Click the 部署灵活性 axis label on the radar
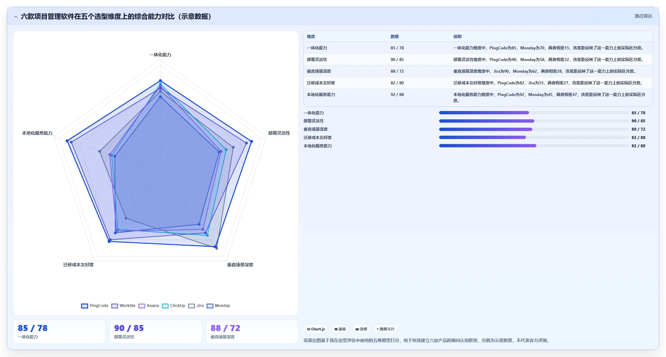Screen dimensions: 666x357 click(279, 133)
